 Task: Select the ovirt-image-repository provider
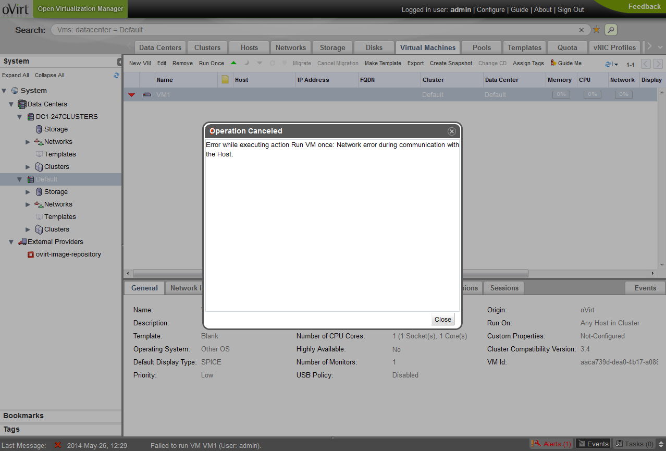[x=68, y=254]
